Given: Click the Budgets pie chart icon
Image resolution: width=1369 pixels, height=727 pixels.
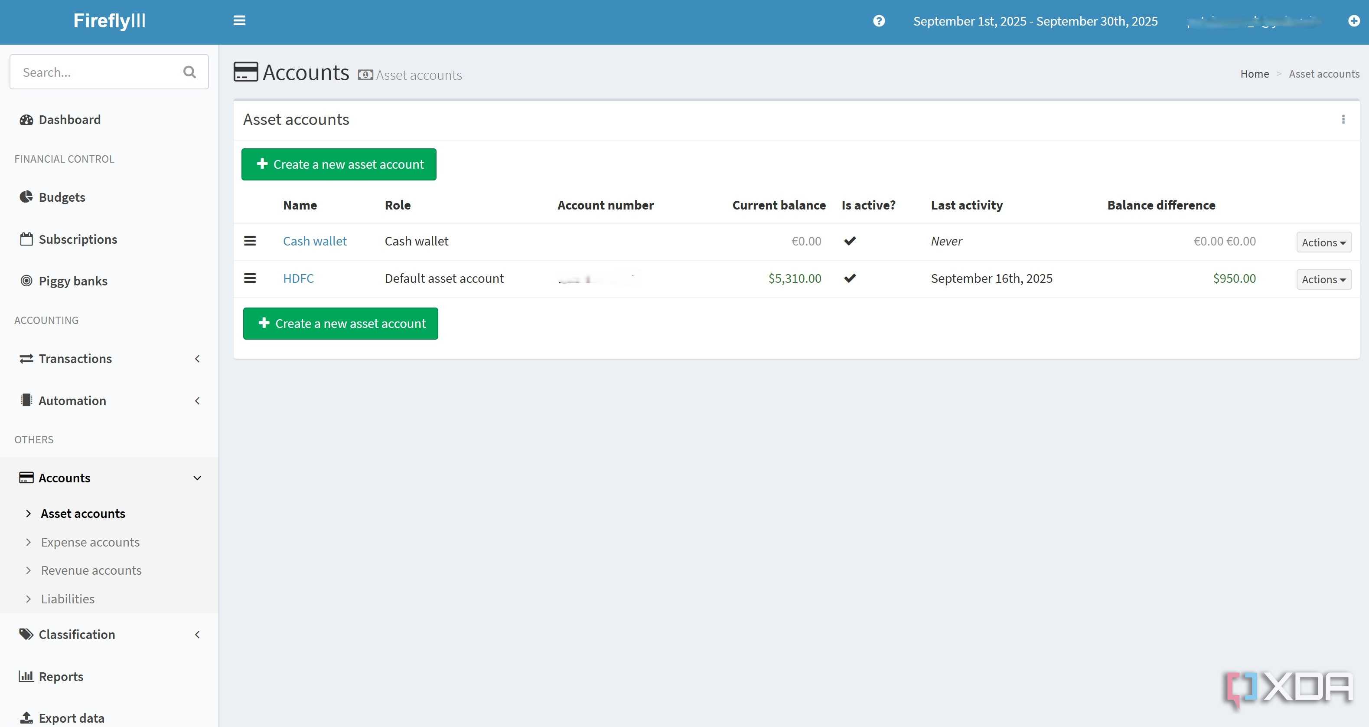Looking at the screenshot, I should pyautogui.click(x=26, y=197).
